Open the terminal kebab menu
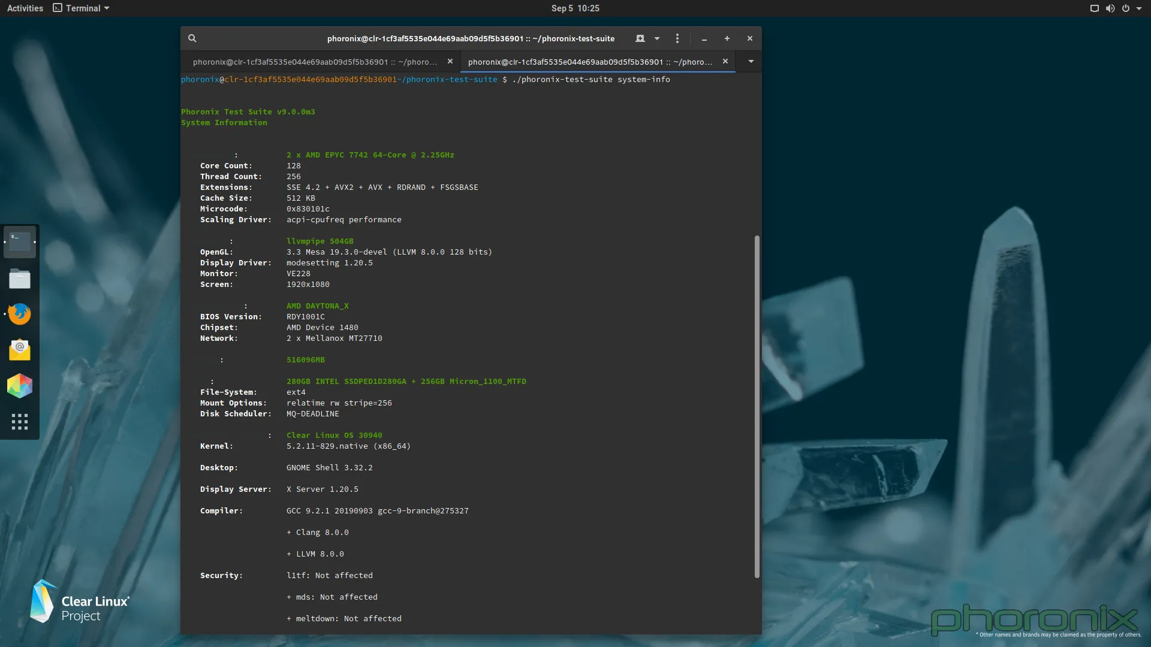Viewport: 1151px width, 647px height. pos(677,38)
